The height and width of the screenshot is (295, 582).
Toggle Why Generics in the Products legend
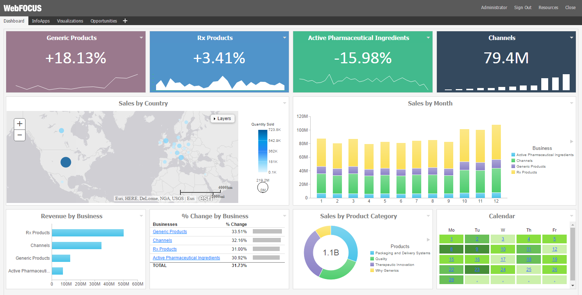point(387,271)
